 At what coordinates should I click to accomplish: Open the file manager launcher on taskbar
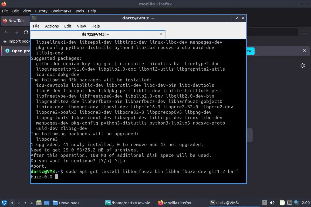(x=39, y=203)
